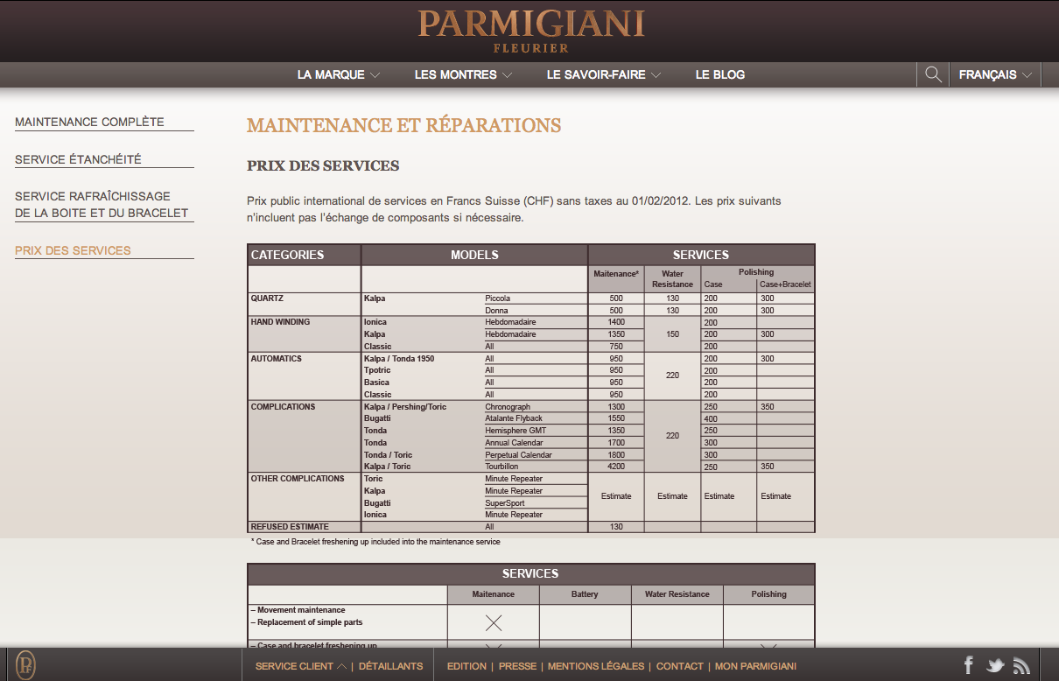Open Service rafraîchissage de la boite link

102,204
